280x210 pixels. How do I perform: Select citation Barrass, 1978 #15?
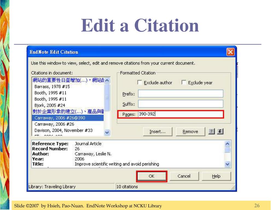[x=52, y=87]
